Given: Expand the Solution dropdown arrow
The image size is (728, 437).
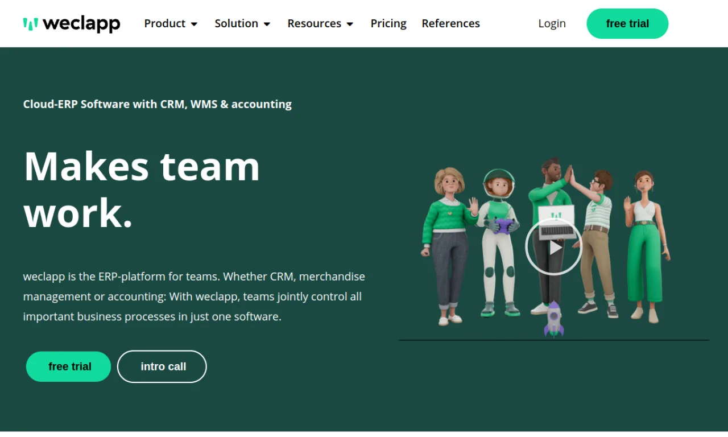Looking at the screenshot, I should [x=267, y=24].
